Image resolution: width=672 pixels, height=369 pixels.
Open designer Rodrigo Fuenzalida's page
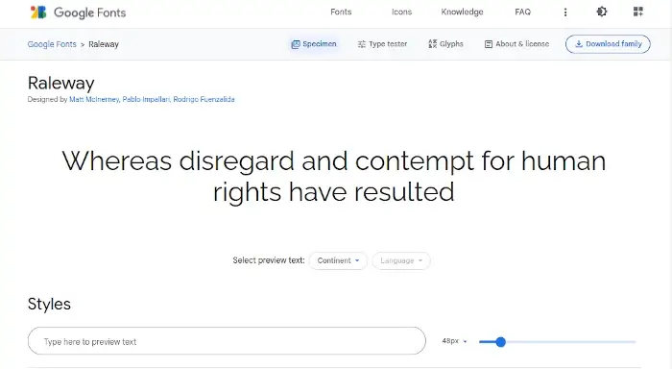pyautogui.click(x=204, y=100)
